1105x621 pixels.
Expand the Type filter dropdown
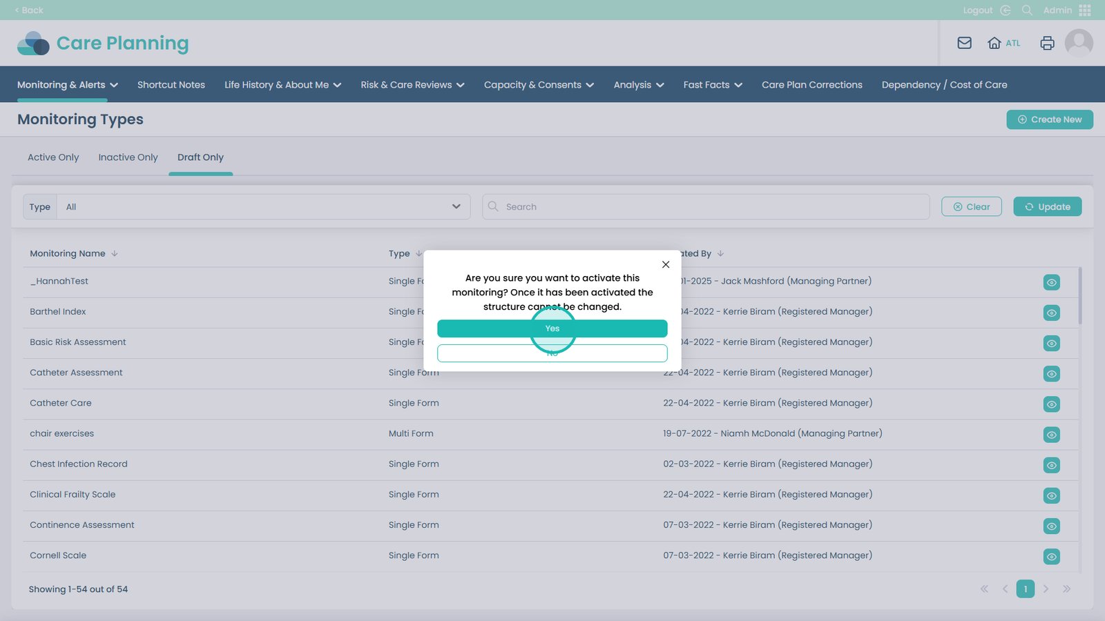click(x=262, y=207)
